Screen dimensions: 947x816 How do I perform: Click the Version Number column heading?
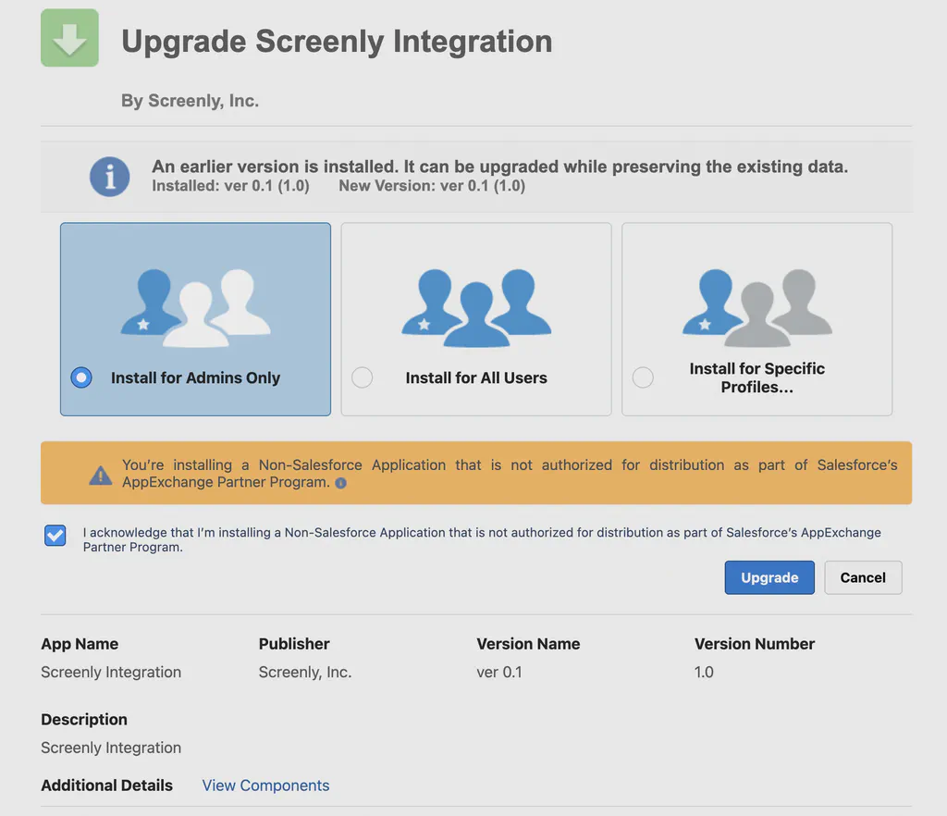pos(754,644)
